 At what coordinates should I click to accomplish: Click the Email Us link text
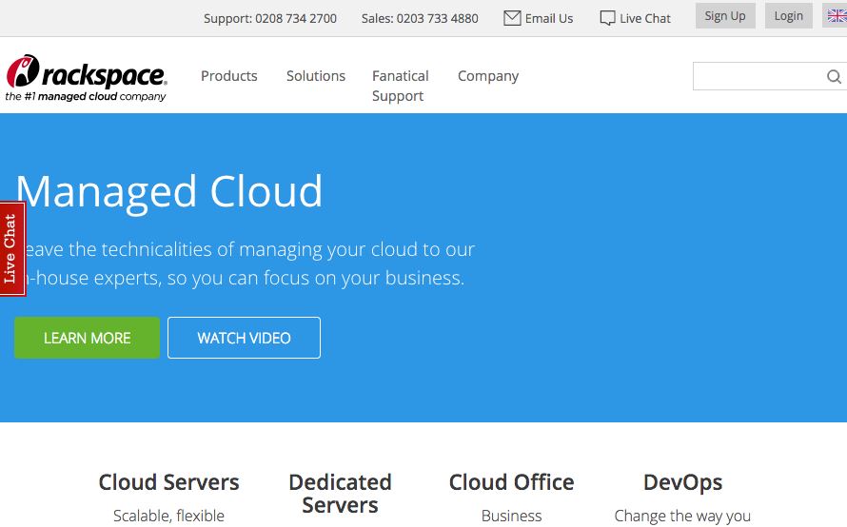point(549,18)
